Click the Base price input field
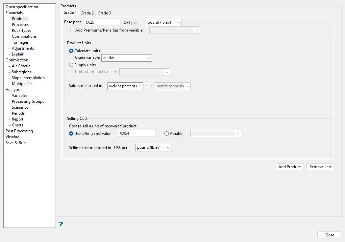 [x=102, y=22]
